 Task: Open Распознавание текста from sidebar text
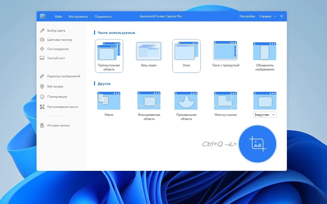tap(62, 107)
